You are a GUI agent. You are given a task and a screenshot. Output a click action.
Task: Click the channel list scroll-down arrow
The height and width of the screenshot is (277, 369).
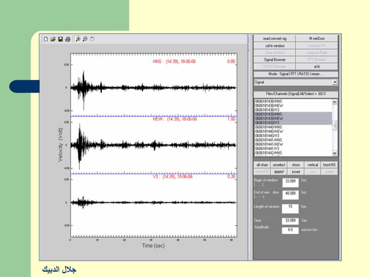click(334, 153)
